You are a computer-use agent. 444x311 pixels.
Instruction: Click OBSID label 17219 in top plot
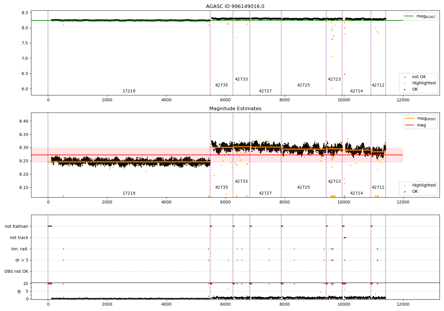point(129,91)
